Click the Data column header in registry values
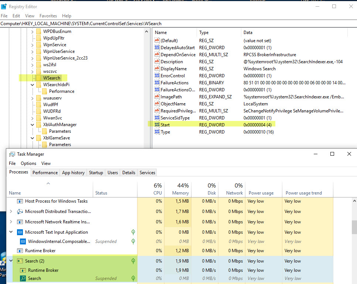This screenshot has height=284, width=357. 294,33
